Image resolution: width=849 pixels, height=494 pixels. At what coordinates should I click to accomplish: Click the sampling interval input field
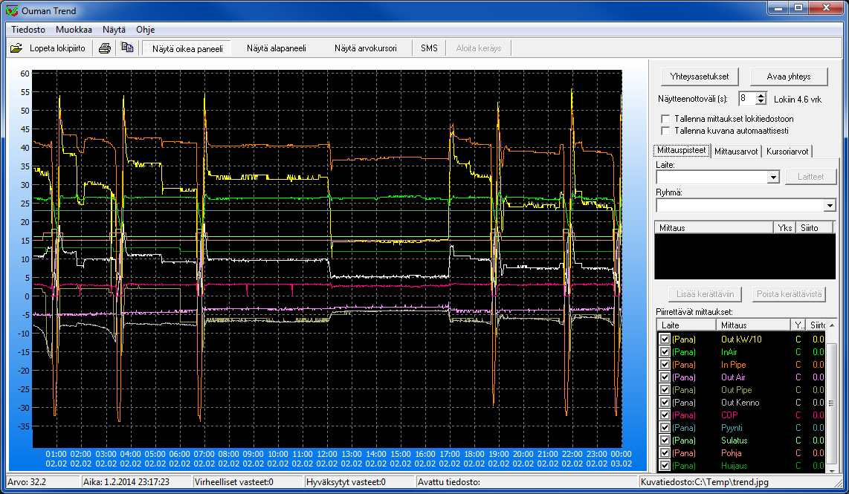click(746, 98)
